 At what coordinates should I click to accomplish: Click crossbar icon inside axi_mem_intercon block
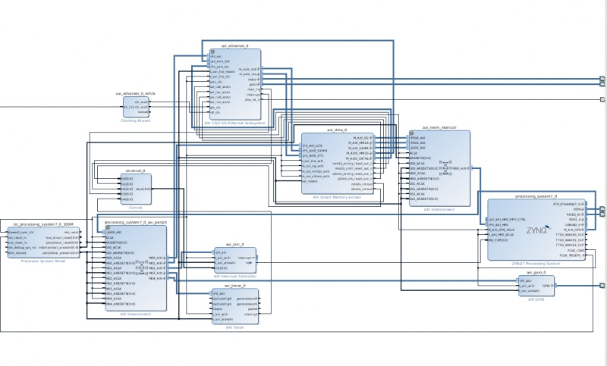[445, 167]
